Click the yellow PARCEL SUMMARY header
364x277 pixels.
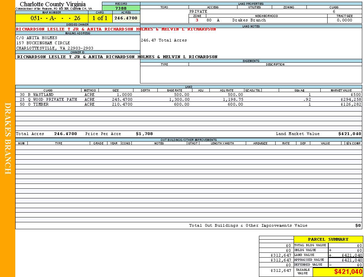(328, 239)
